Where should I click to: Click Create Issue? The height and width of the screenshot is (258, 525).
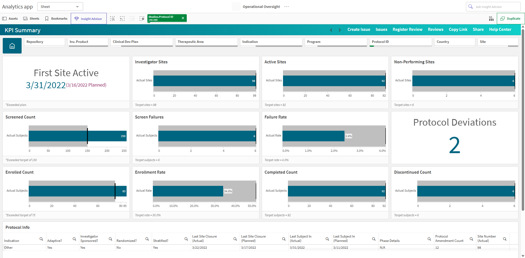(x=359, y=29)
